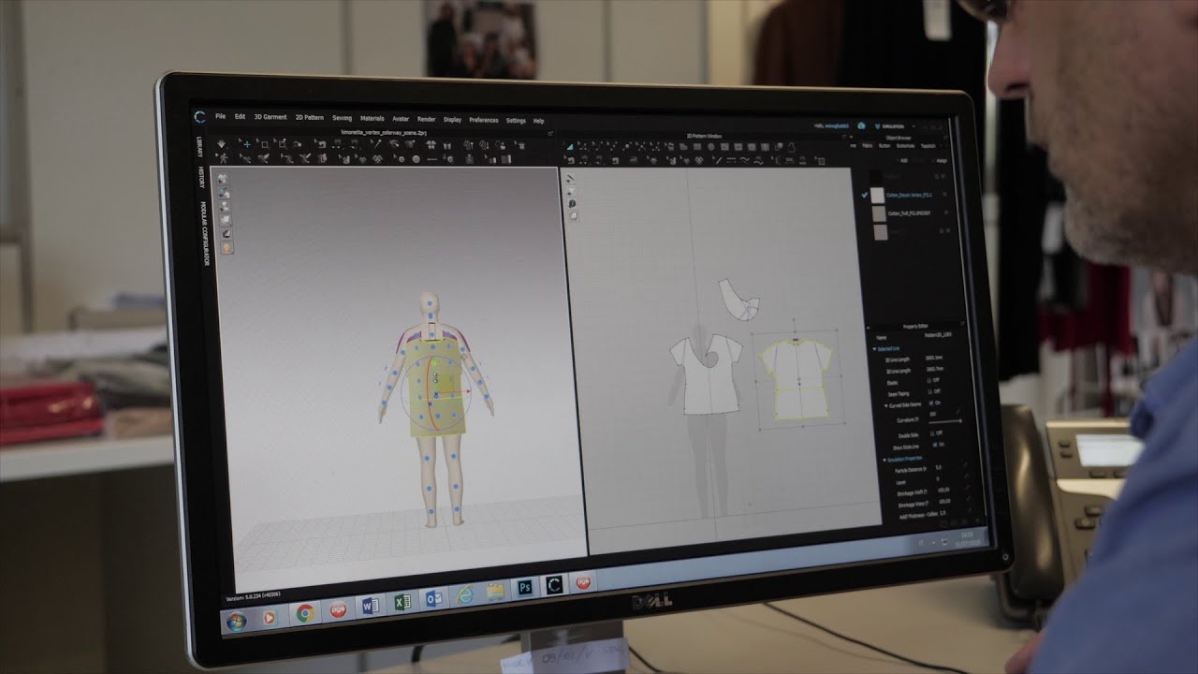This screenshot has width=1198, height=674.
Task: Click the cloud sync icon beside username
Action: tap(861, 125)
